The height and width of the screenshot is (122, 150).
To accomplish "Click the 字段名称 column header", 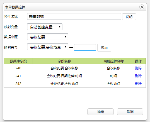I will [x=64, y=61].
